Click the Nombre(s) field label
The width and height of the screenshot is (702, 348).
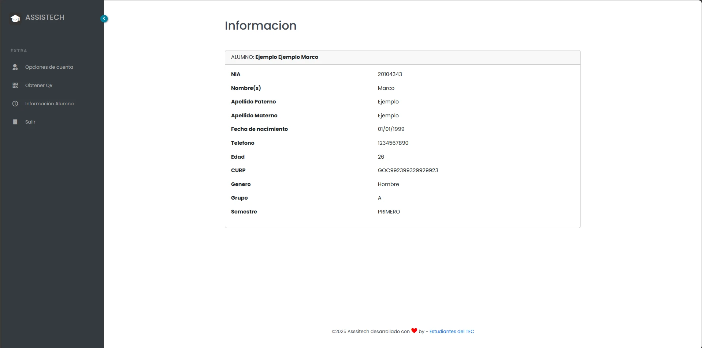click(x=246, y=88)
